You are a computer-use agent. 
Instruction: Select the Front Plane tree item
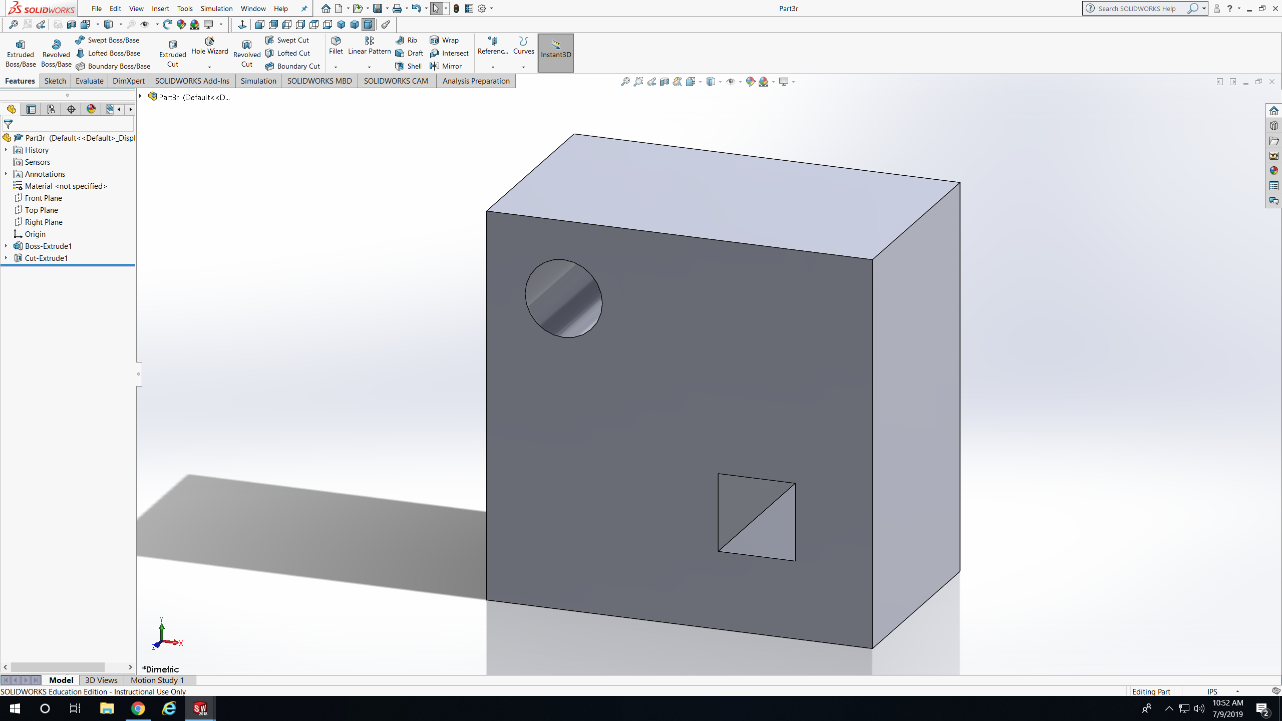click(43, 198)
